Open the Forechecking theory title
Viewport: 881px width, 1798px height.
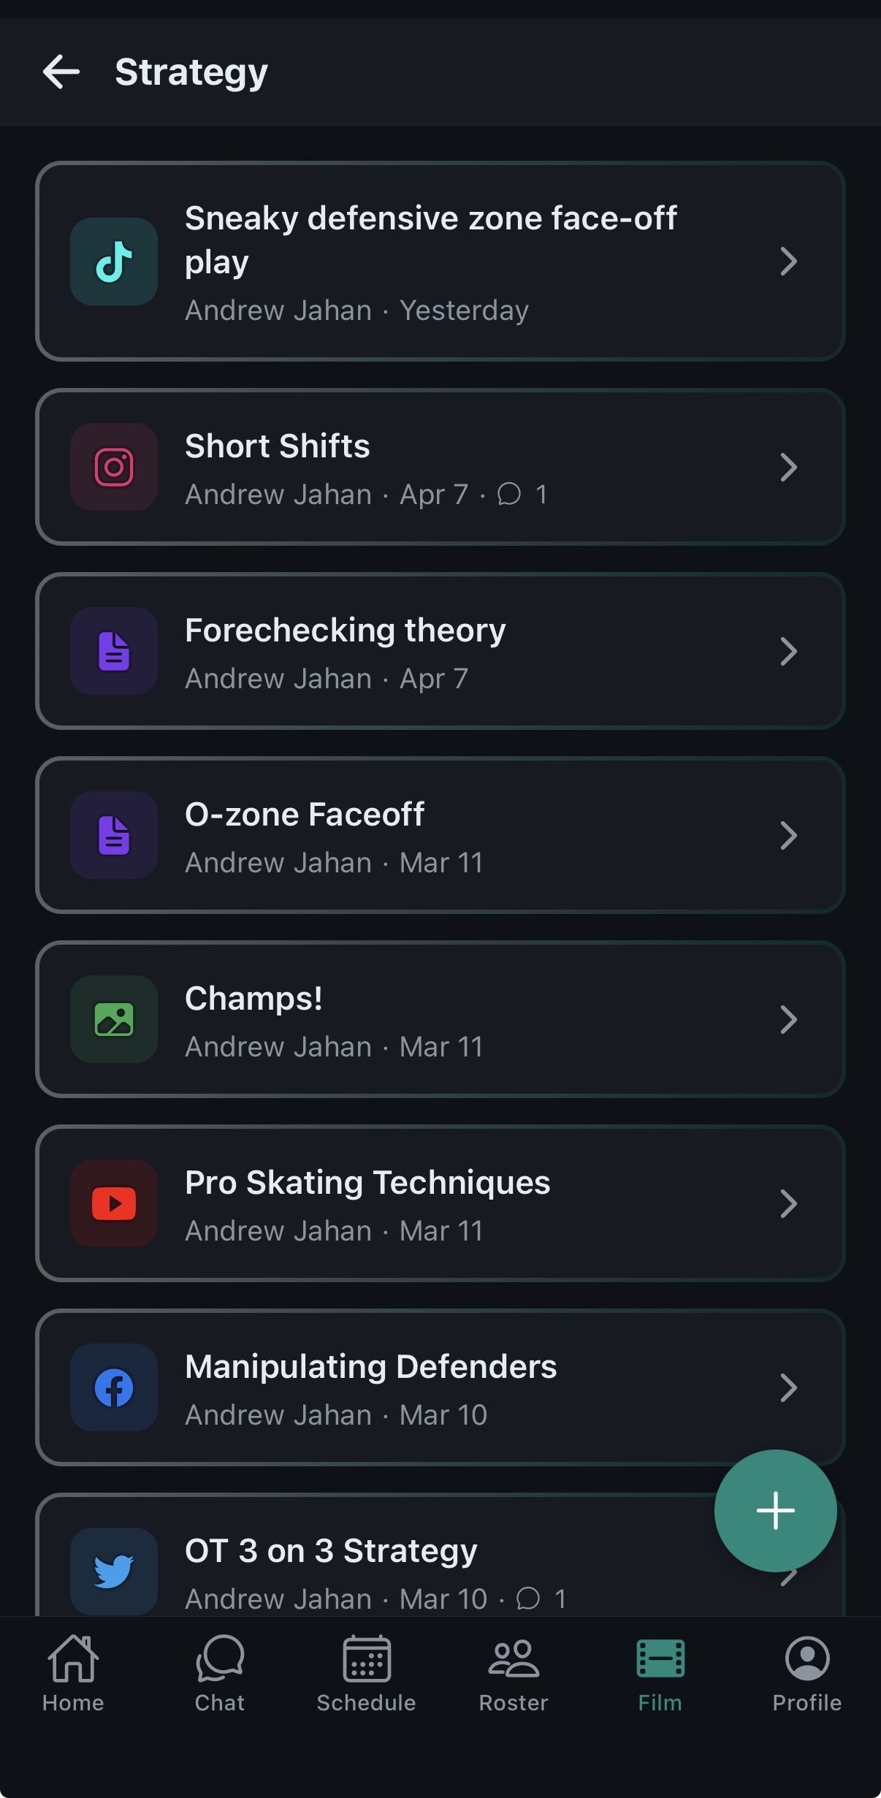coord(345,631)
